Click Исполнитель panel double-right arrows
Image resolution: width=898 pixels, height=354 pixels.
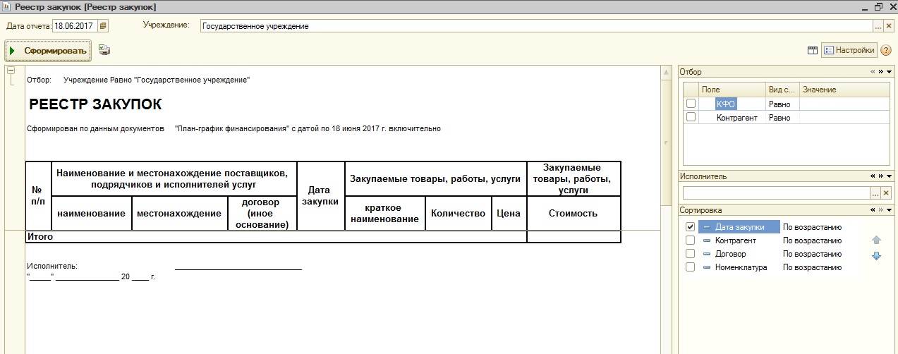click(x=881, y=176)
